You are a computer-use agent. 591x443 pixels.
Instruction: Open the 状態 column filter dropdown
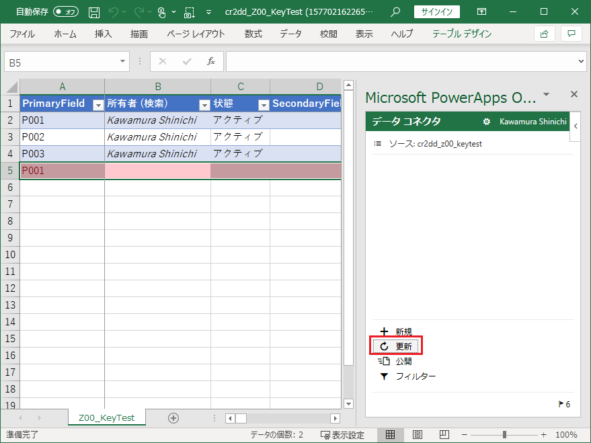pyautogui.click(x=262, y=104)
